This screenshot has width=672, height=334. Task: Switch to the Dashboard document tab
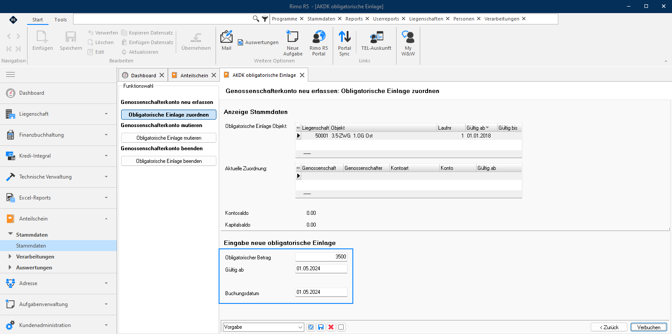(x=143, y=76)
